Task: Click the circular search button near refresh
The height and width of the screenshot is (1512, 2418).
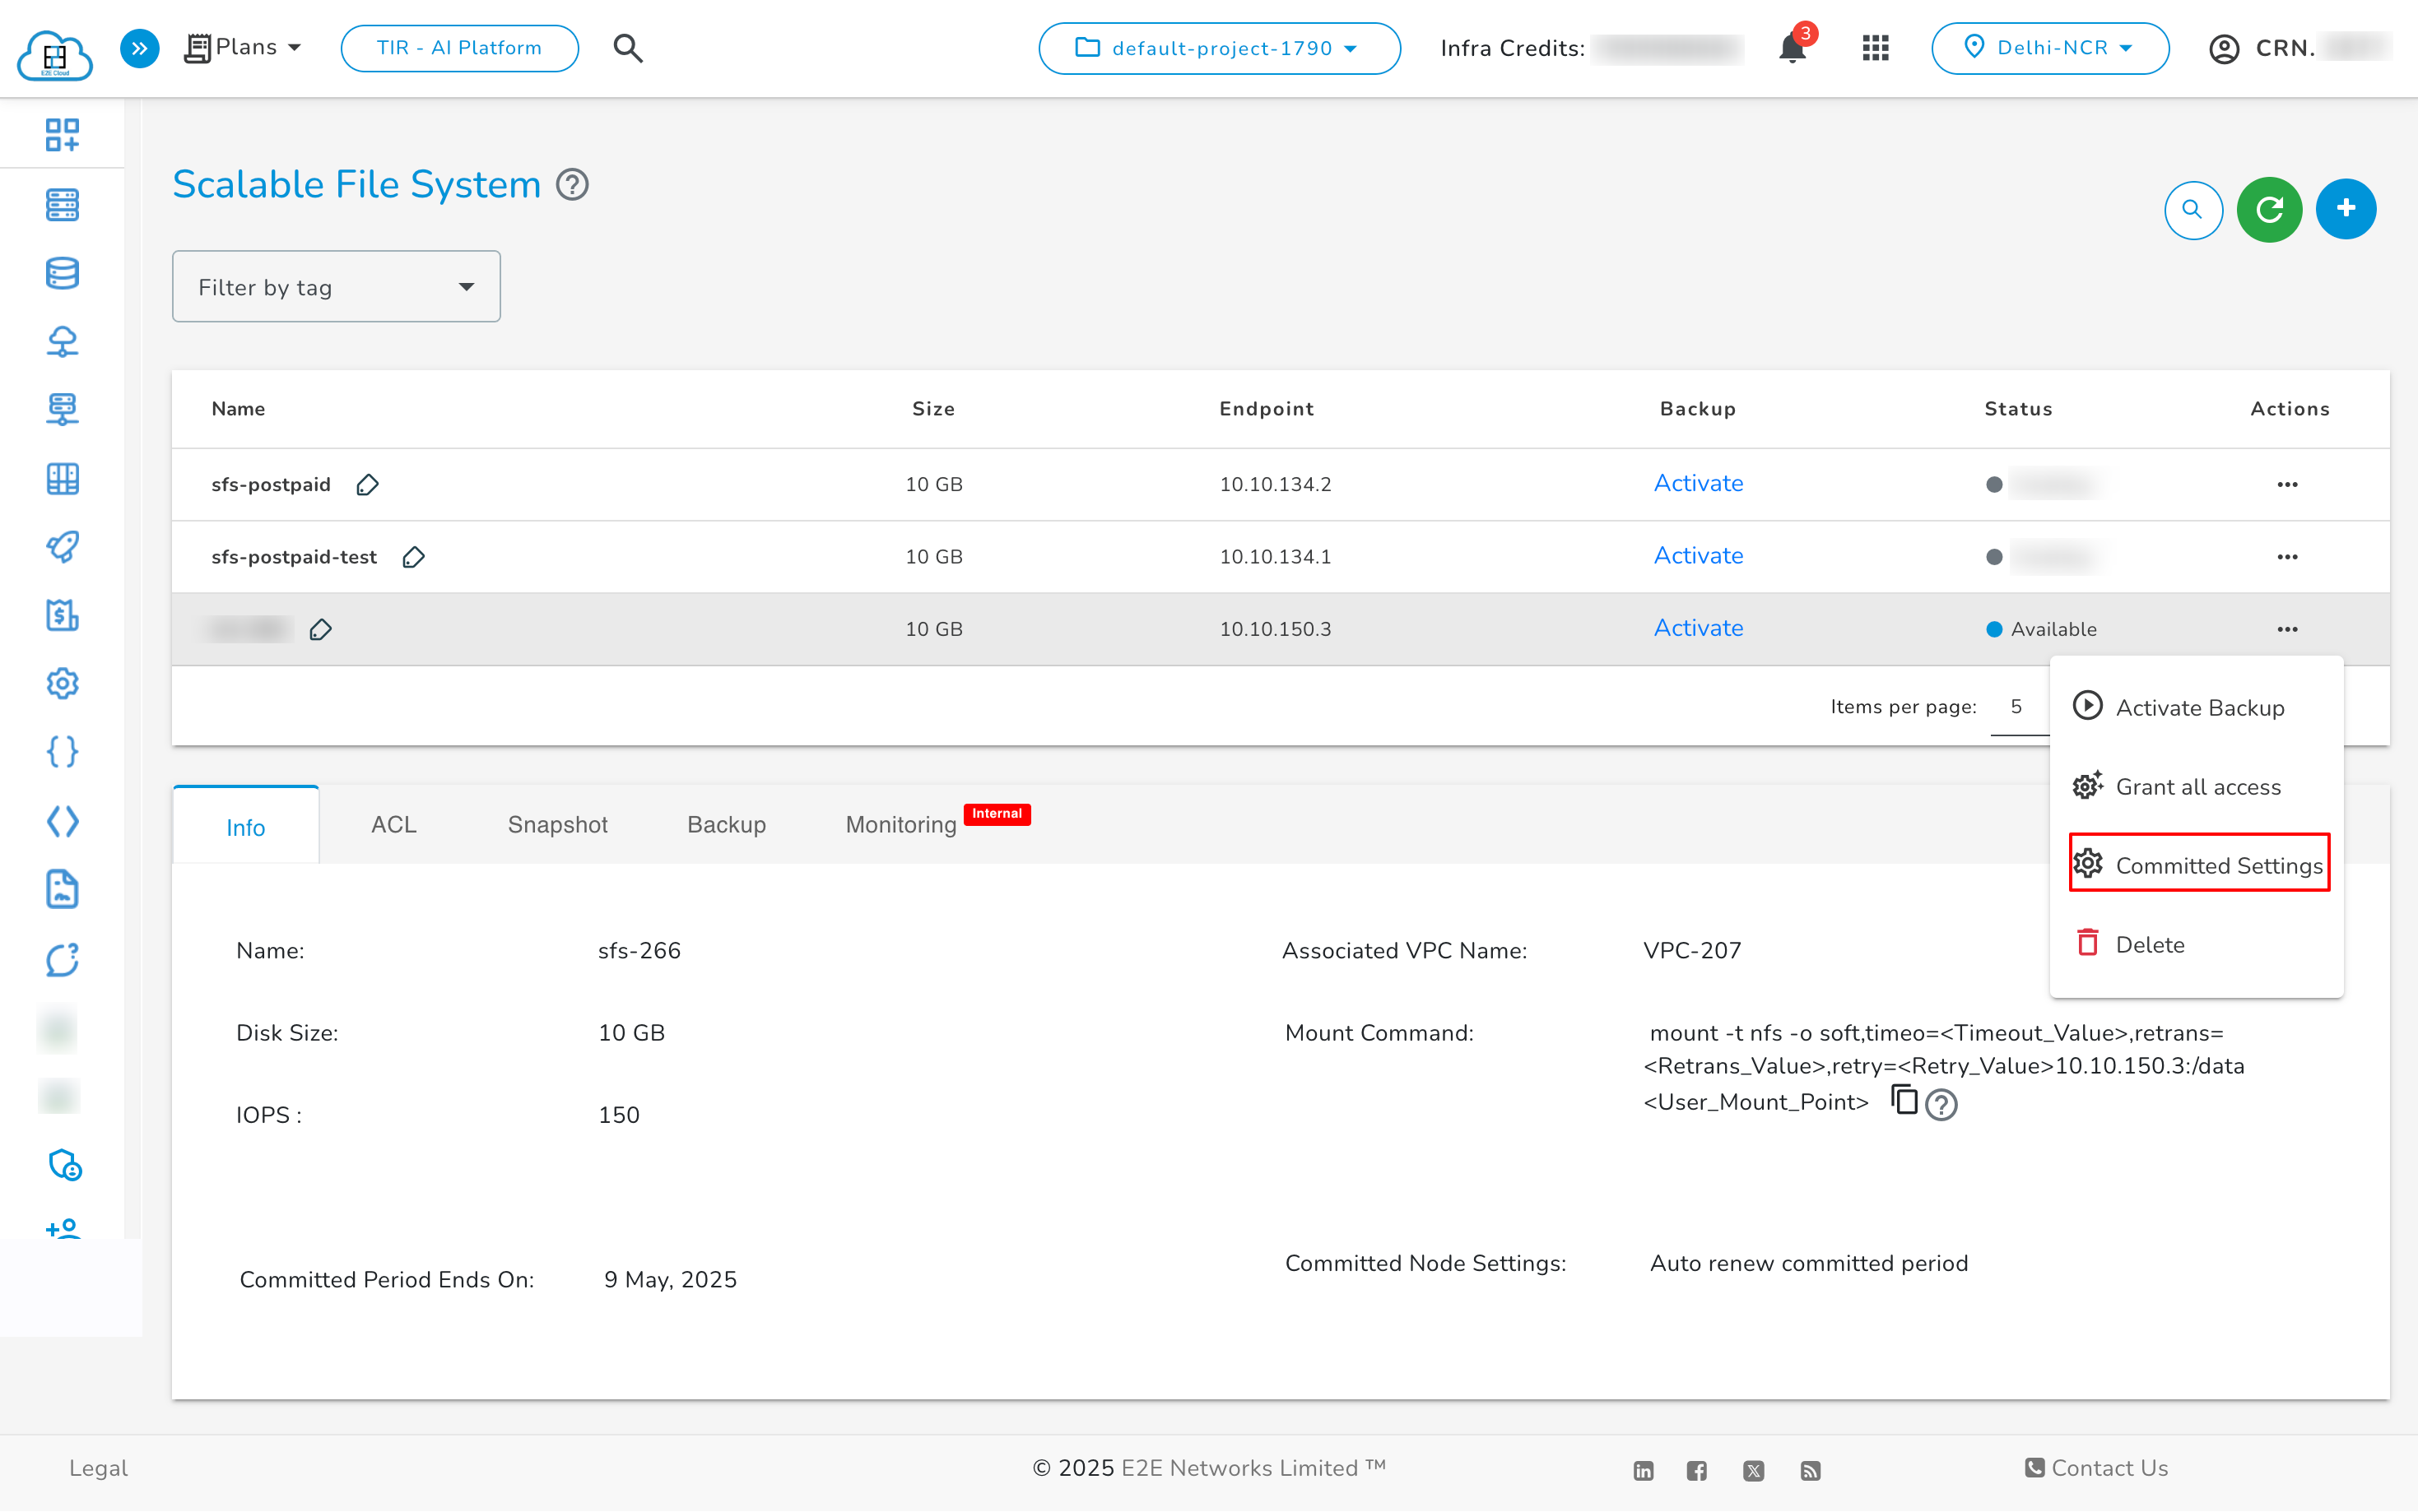Action: 2192,209
